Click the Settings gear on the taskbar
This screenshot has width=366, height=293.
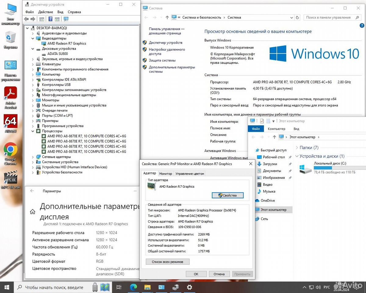(189, 287)
